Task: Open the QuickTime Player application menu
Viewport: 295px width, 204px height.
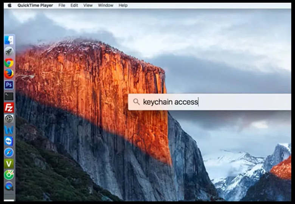Action: pos(35,5)
